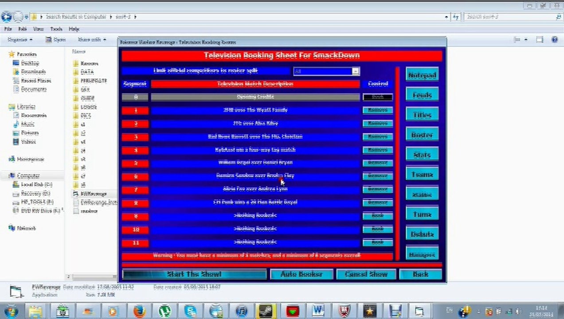564x319 pixels.
Task: Book the Opening Credits segment
Action: 377,97
